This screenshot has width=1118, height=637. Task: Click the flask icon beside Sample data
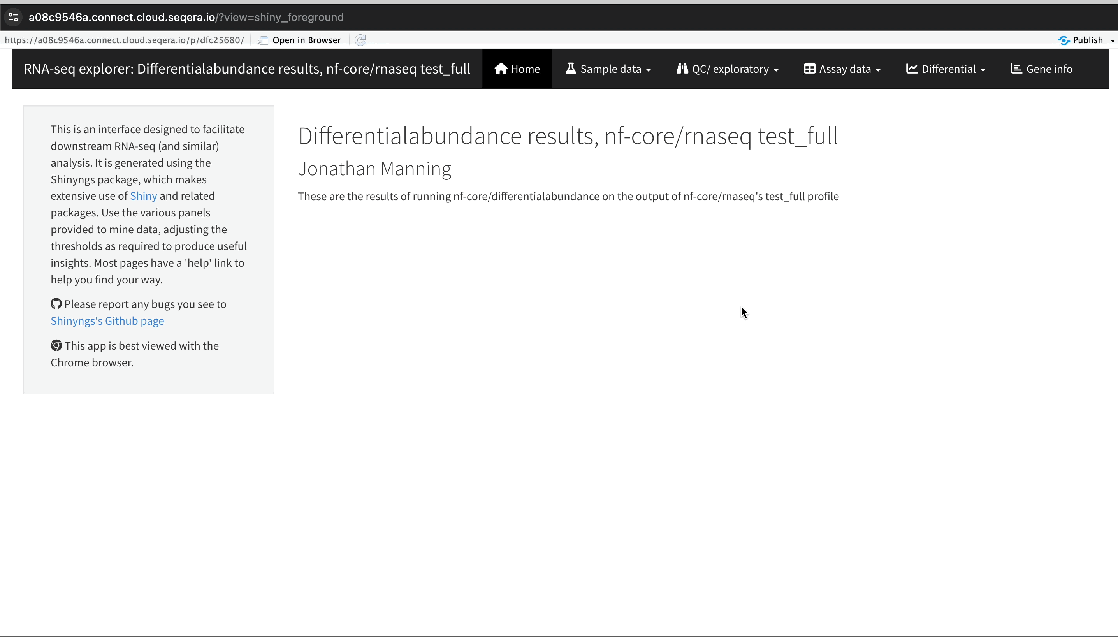(570, 69)
